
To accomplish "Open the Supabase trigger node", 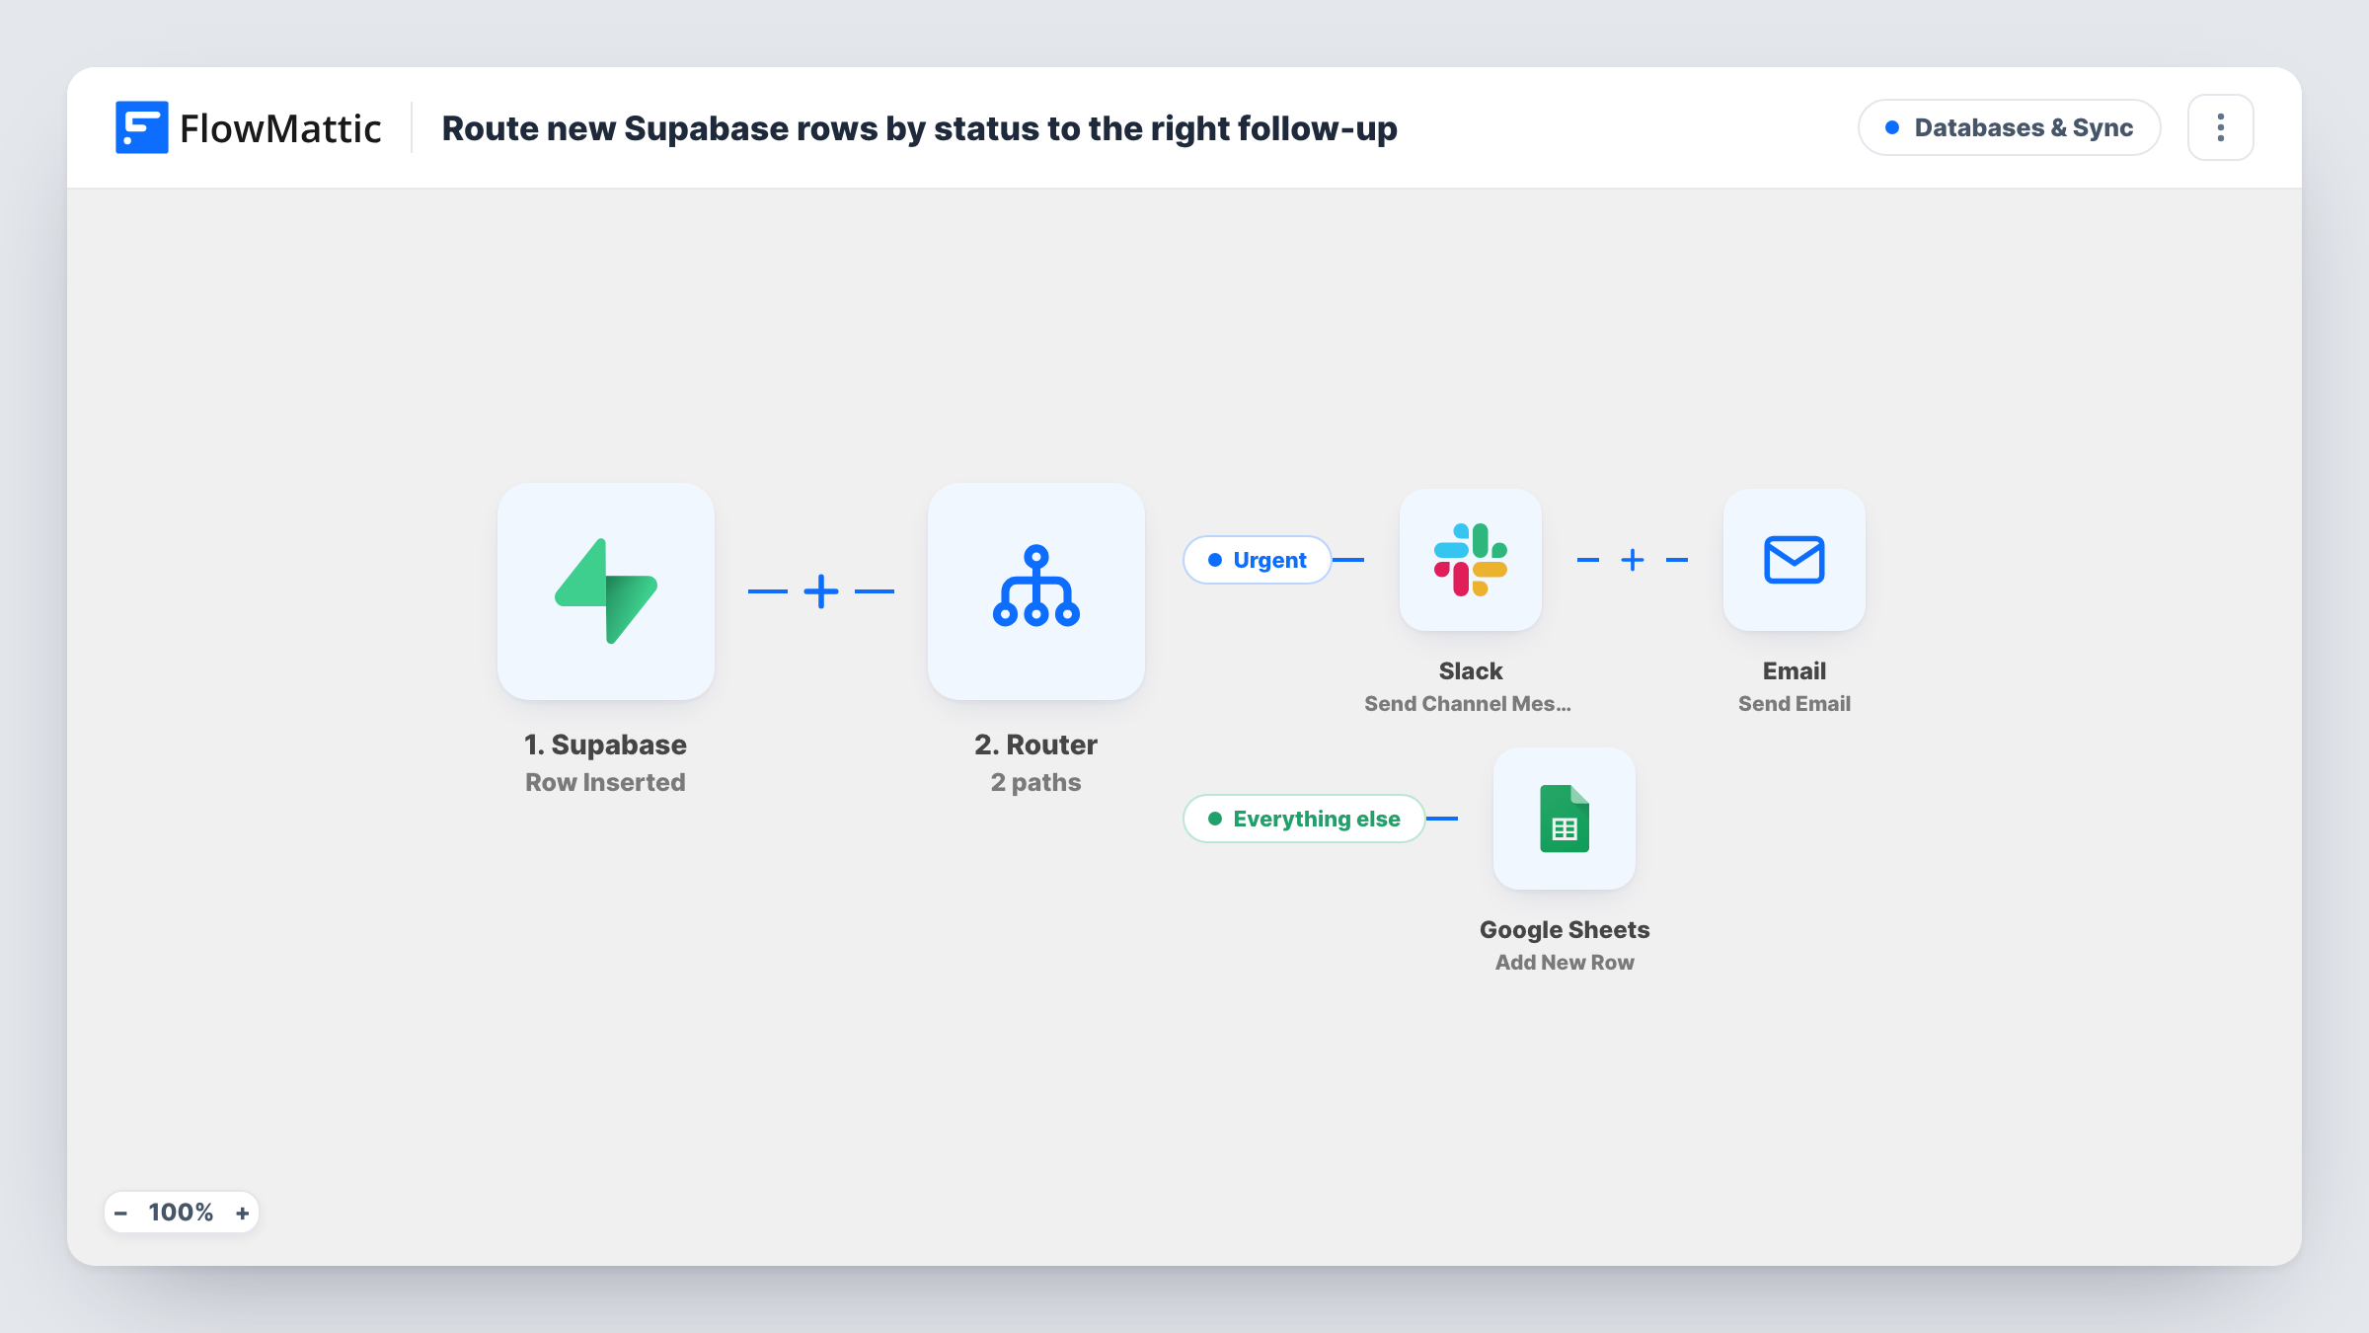I will (x=606, y=591).
